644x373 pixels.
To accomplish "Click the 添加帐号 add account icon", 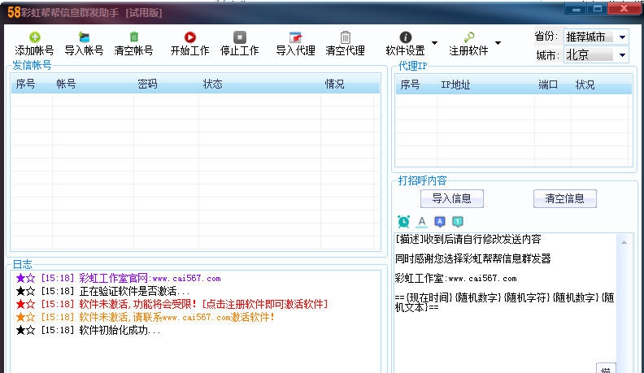I will [35, 37].
